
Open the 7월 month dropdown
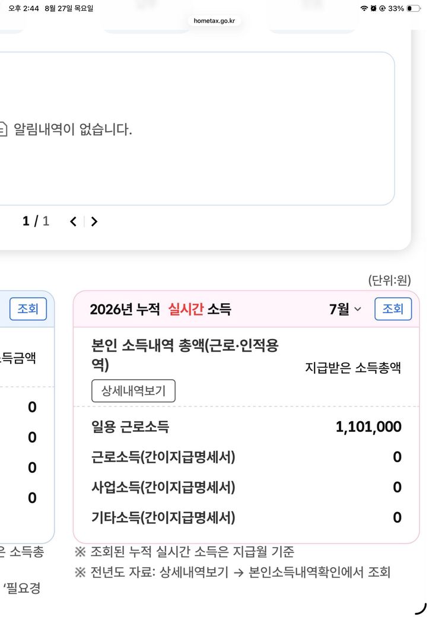[x=345, y=309]
